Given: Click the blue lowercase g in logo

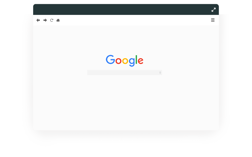Looking at the screenshot, I should [x=131, y=62].
